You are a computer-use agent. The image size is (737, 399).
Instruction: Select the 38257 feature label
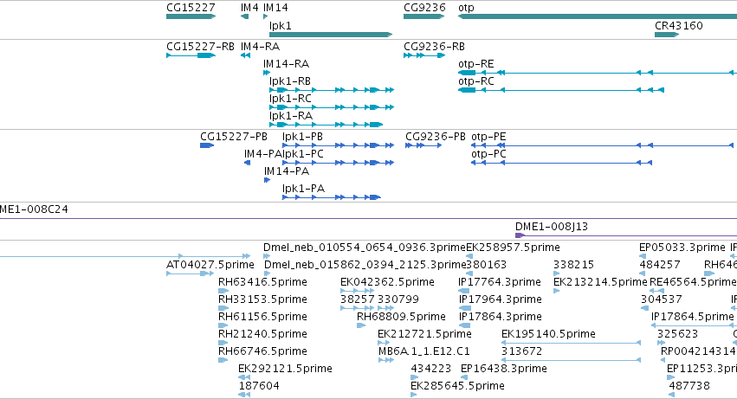[x=357, y=299]
